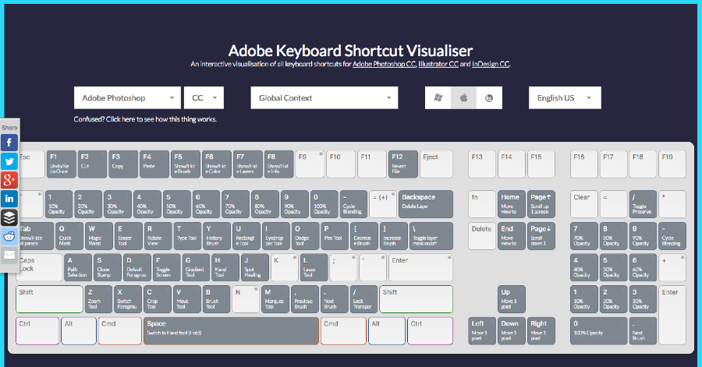
Task: Share page on Reddit
Action: tap(9, 236)
